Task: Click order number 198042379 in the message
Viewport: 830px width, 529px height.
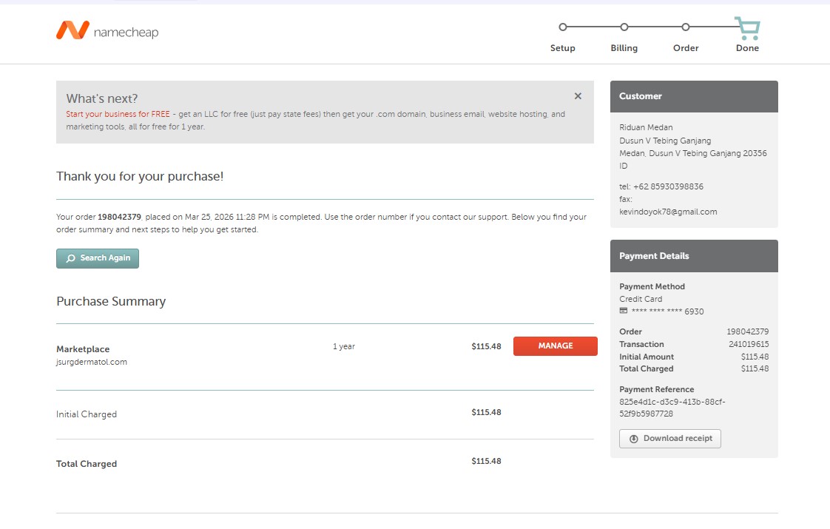Action: pos(119,218)
